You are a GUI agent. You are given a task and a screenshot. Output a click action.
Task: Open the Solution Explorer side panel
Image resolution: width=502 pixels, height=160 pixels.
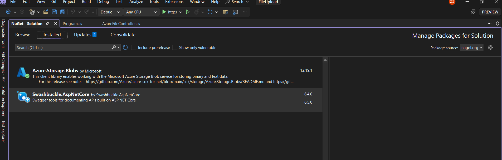tap(3, 101)
